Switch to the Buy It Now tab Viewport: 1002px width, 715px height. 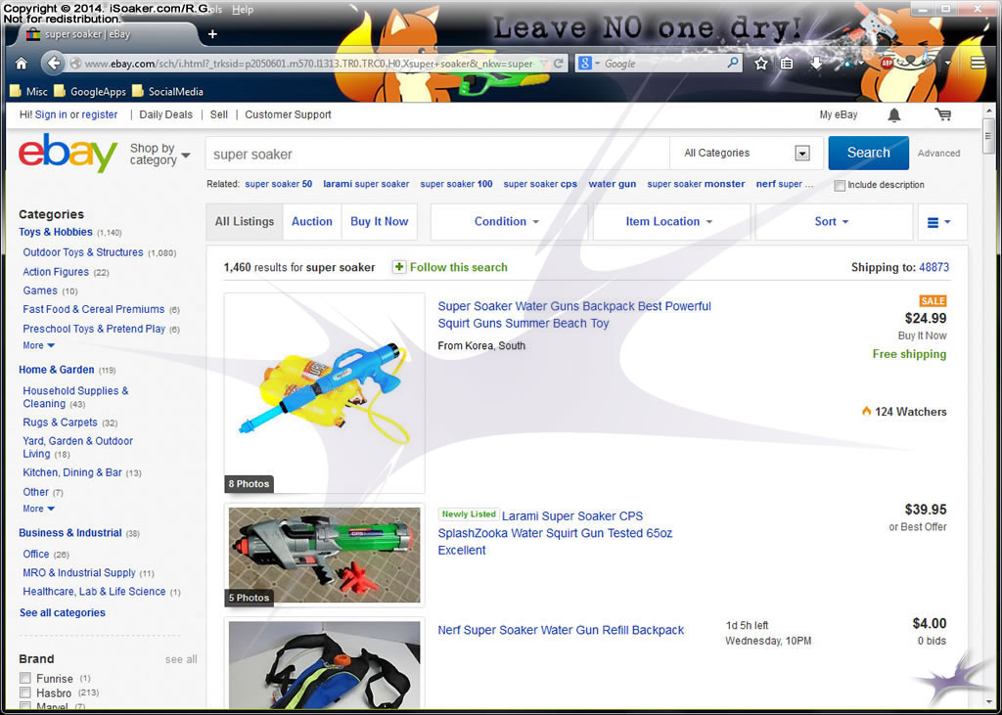(379, 222)
